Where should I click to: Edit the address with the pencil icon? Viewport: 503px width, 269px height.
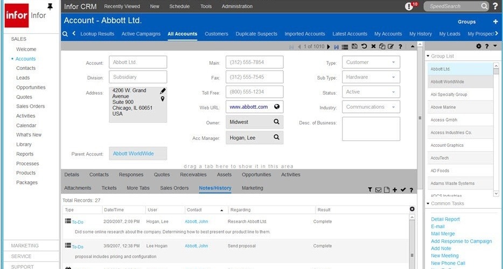pos(163,91)
